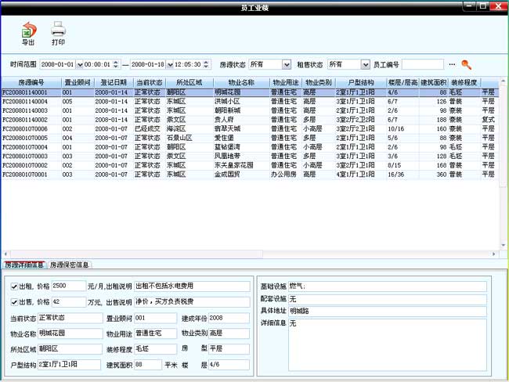Select the row with 金成国贸 property

coord(235,175)
